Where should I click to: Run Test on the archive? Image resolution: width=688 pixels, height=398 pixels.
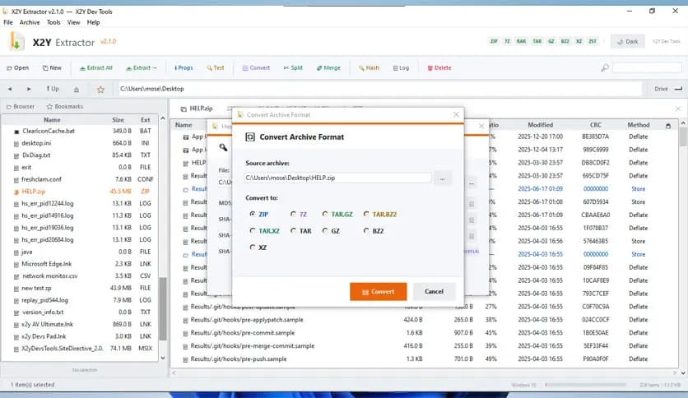pos(215,68)
